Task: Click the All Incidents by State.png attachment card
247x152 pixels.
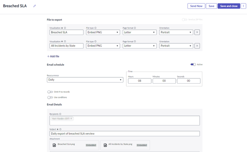Action: (125, 145)
